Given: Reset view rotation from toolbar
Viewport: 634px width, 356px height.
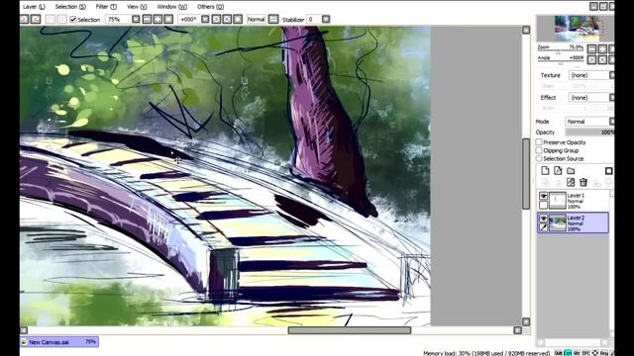Looking at the screenshot, I should pos(238,19).
